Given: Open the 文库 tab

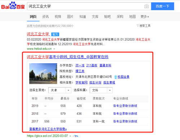Looking at the screenshot, I should [x=95, y=17].
